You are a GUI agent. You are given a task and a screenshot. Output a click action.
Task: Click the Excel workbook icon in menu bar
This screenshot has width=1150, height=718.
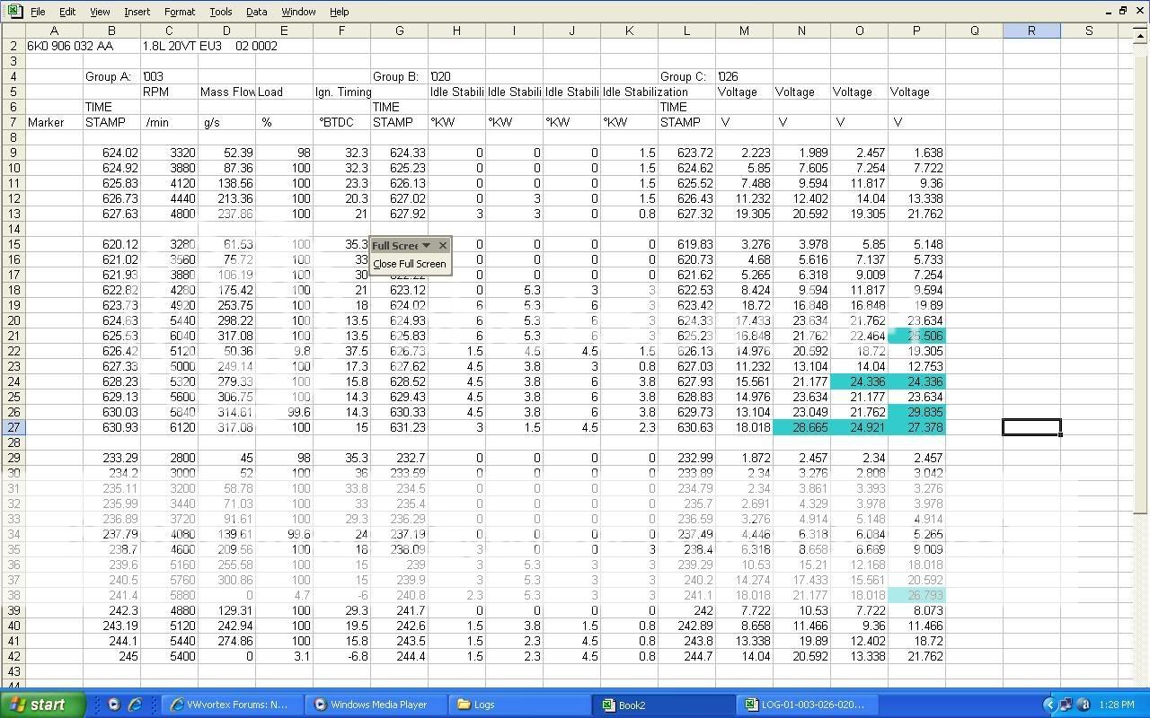[13, 12]
